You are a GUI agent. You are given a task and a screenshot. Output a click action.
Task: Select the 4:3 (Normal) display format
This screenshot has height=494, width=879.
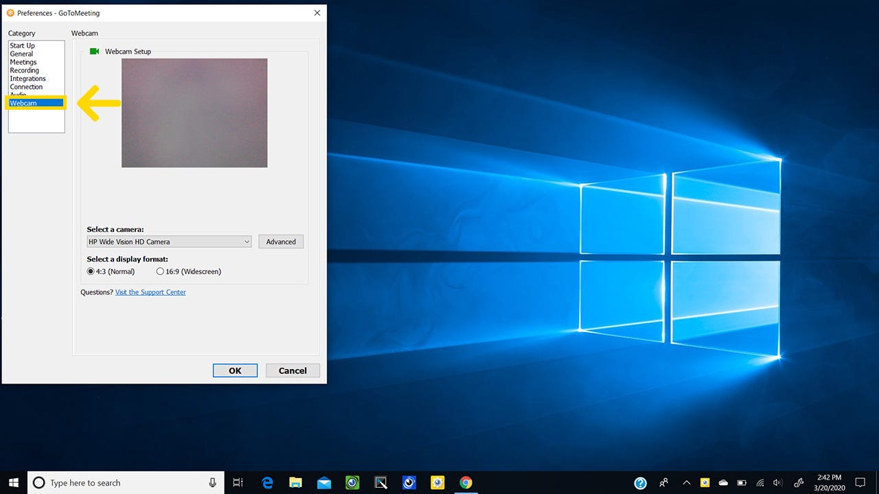[91, 272]
